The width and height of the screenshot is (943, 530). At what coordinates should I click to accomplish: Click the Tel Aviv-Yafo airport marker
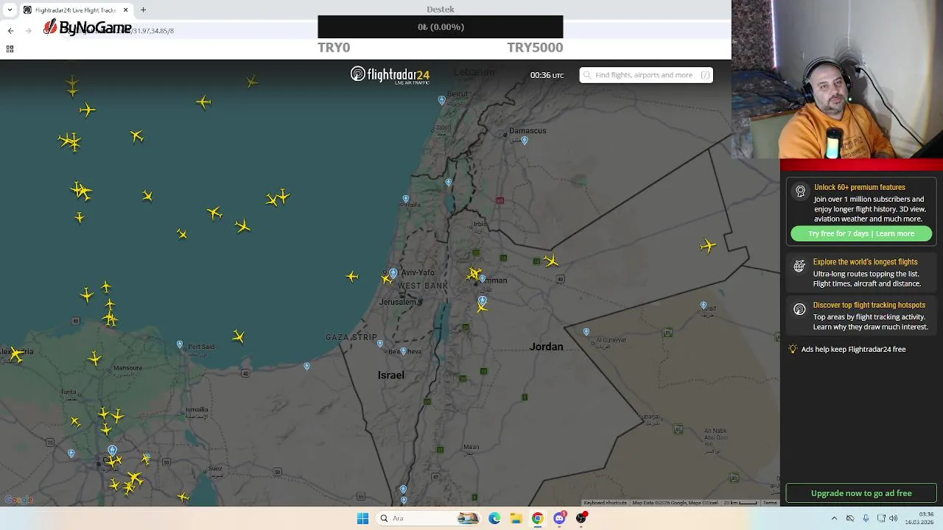click(x=393, y=274)
